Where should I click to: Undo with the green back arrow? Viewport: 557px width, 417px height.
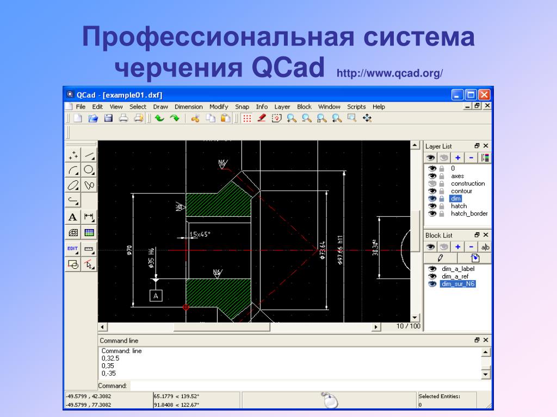(x=159, y=118)
